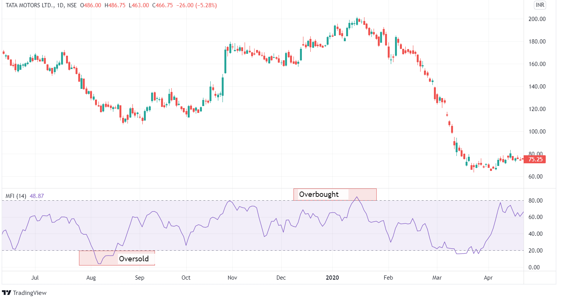This screenshot has width=561, height=301.
Task: Click the 200.00 price axis label
Action: pyautogui.click(x=537, y=19)
